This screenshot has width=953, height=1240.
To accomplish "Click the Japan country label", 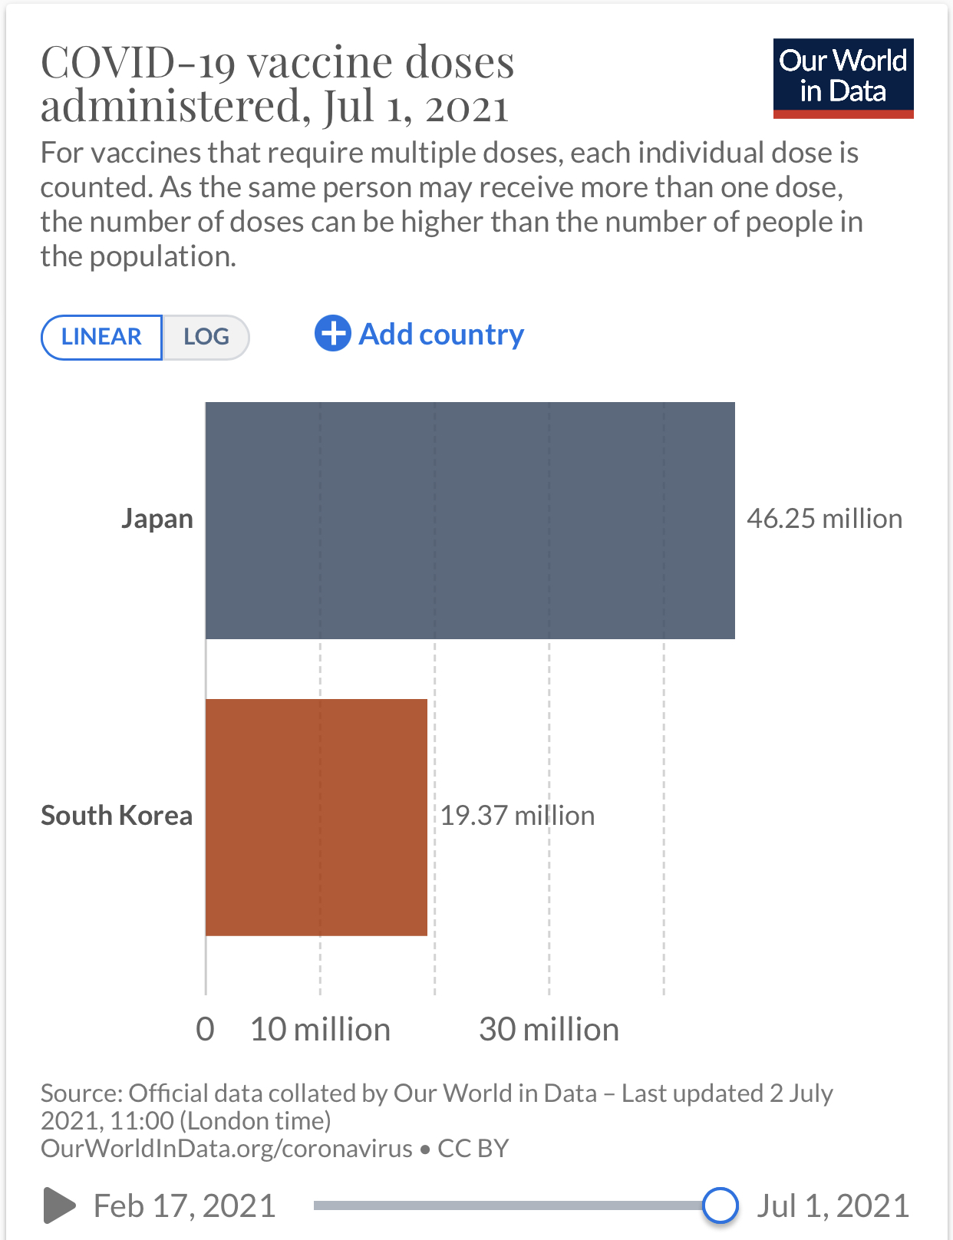I will pyautogui.click(x=157, y=519).
